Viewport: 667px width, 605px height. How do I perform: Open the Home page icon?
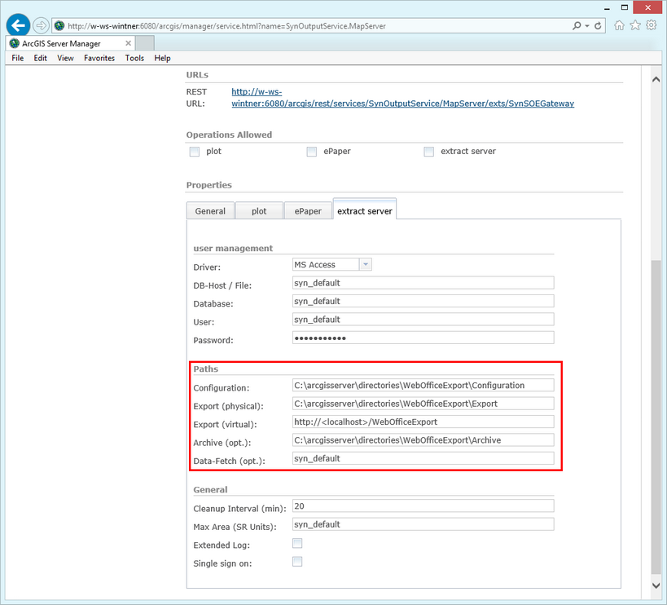click(621, 25)
